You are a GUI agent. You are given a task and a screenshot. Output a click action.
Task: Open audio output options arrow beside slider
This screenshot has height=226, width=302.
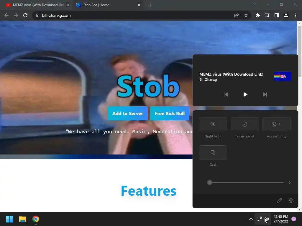[x=290, y=182]
